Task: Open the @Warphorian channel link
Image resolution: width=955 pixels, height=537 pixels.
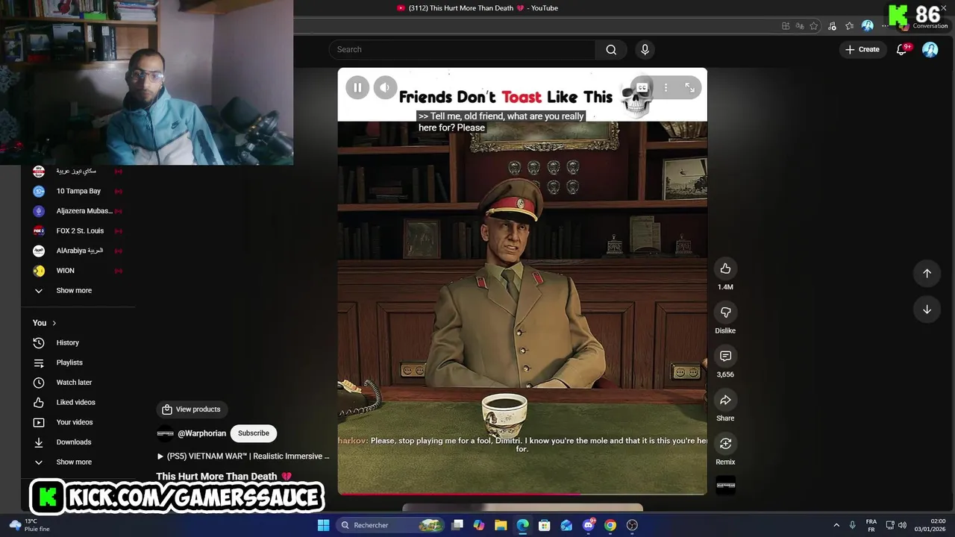Action: tap(201, 433)
